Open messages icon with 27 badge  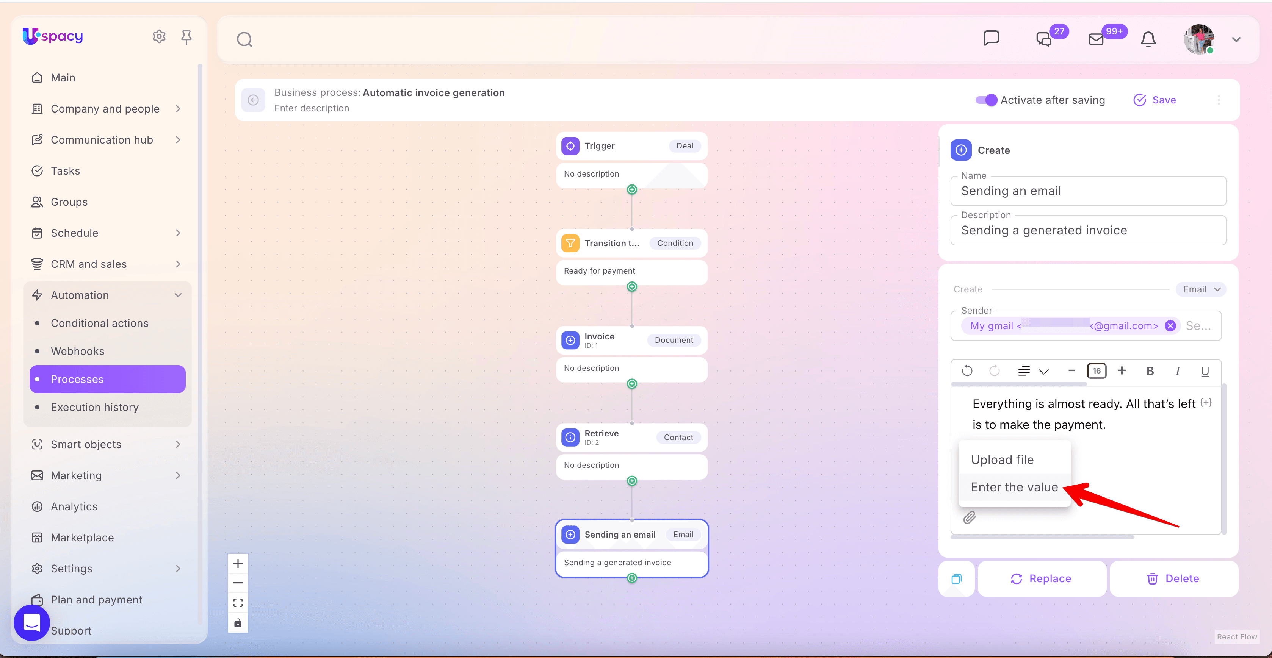pos(1044,39)
